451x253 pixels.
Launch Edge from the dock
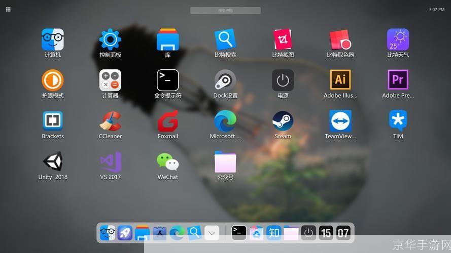point(177,233)
